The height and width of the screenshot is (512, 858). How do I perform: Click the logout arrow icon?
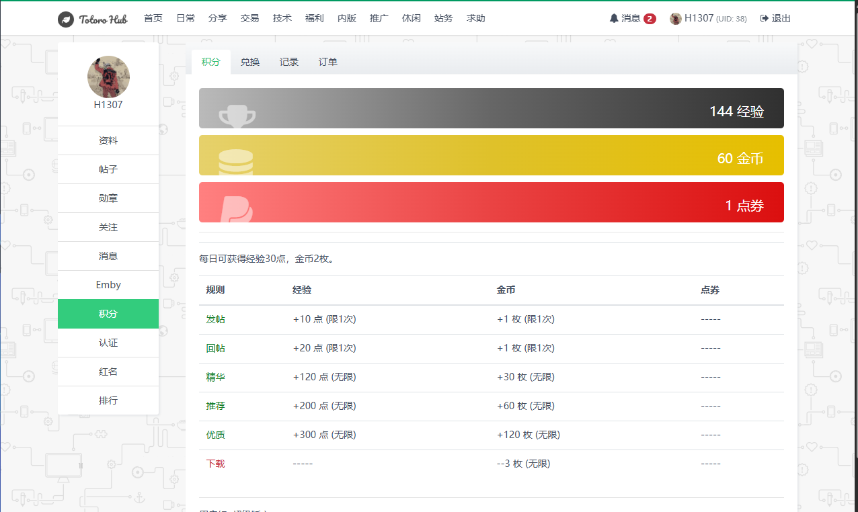pos(765,18)
